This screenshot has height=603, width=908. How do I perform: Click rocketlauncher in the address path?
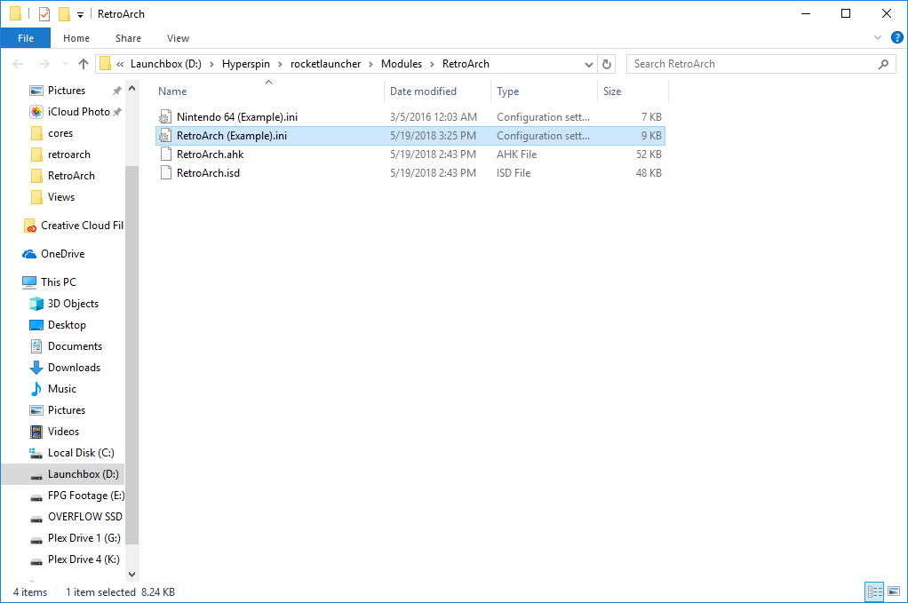(x=325, y=64)
